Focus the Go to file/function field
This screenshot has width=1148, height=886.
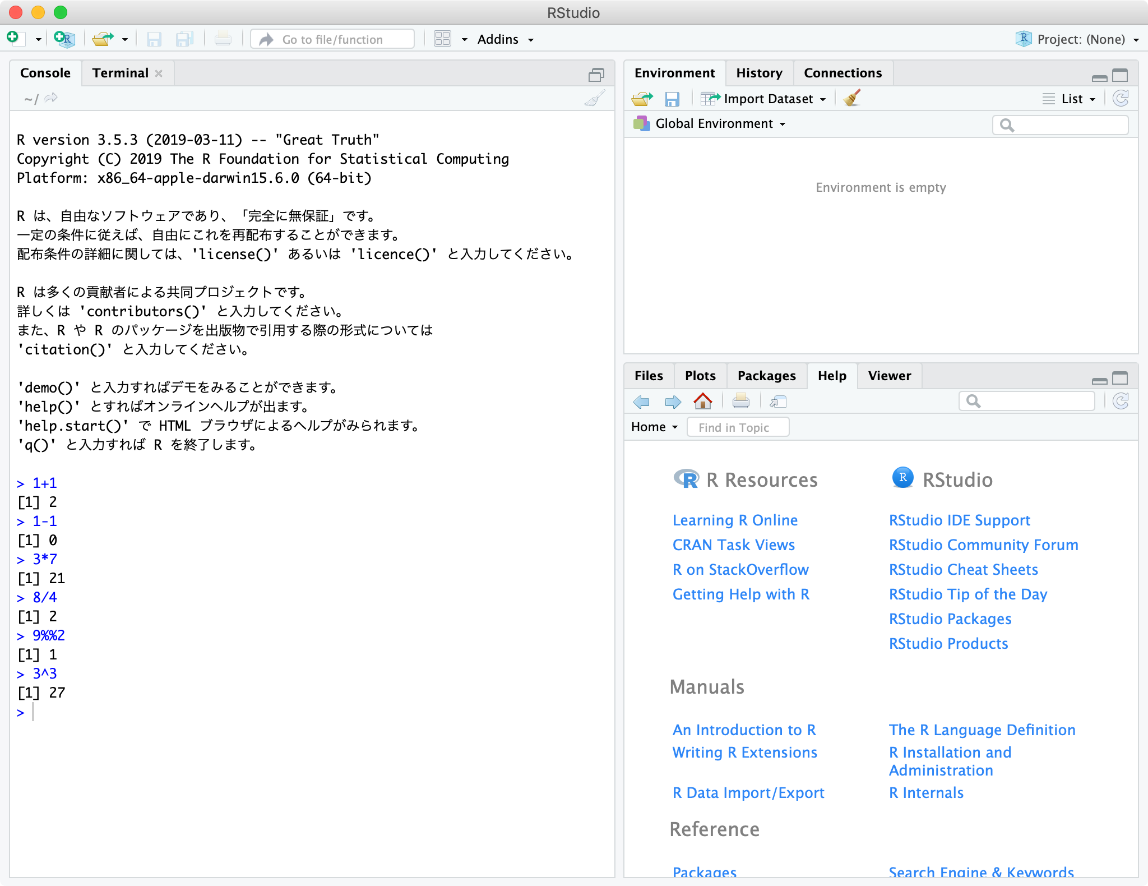coord(332,39)
